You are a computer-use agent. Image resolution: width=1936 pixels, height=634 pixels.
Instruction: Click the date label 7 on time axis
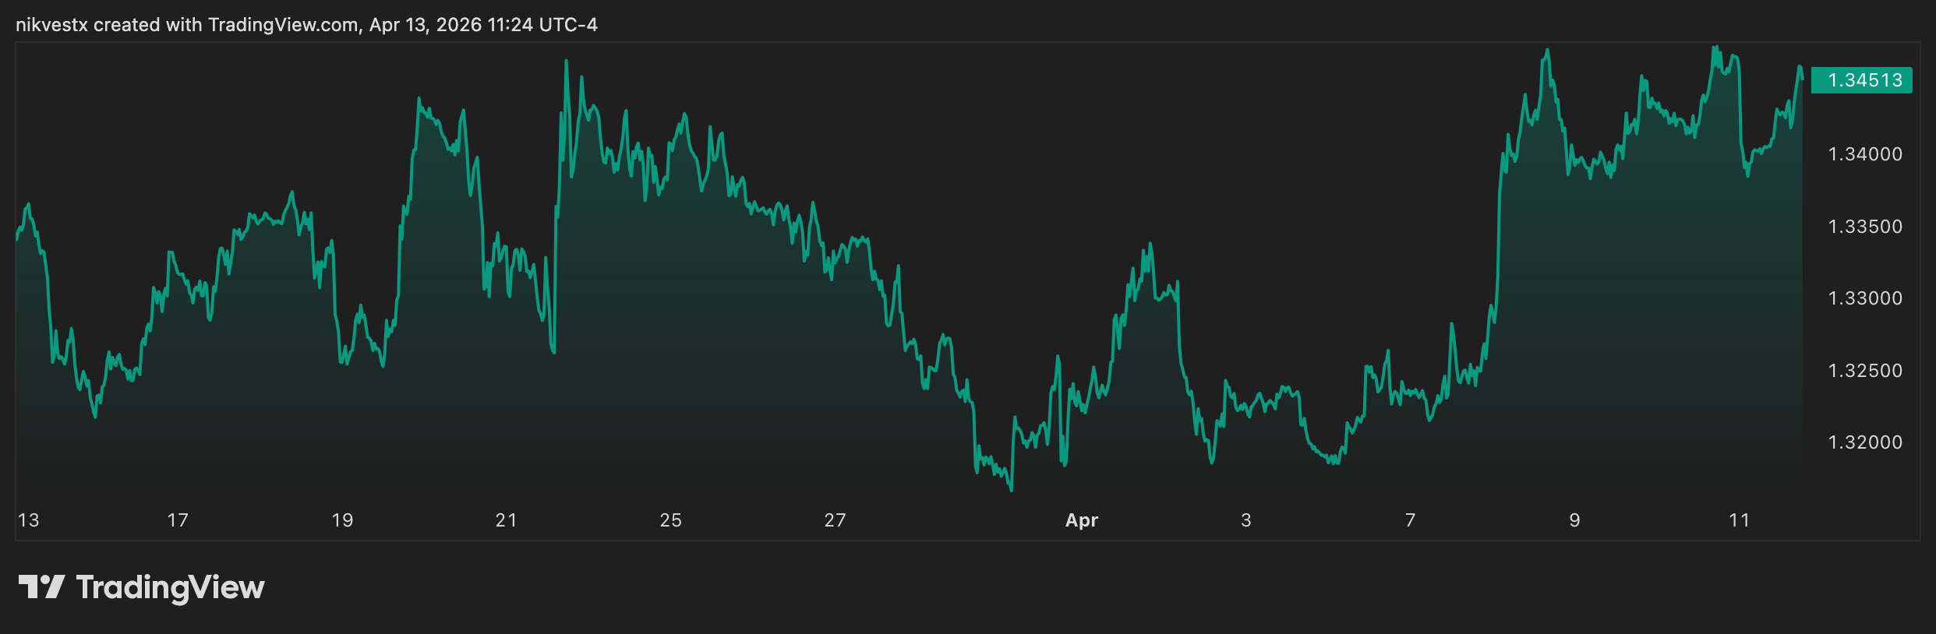[1411, 520]
